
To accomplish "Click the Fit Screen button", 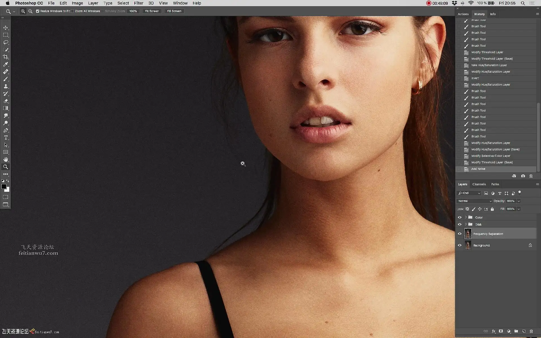I will point(152,11).
